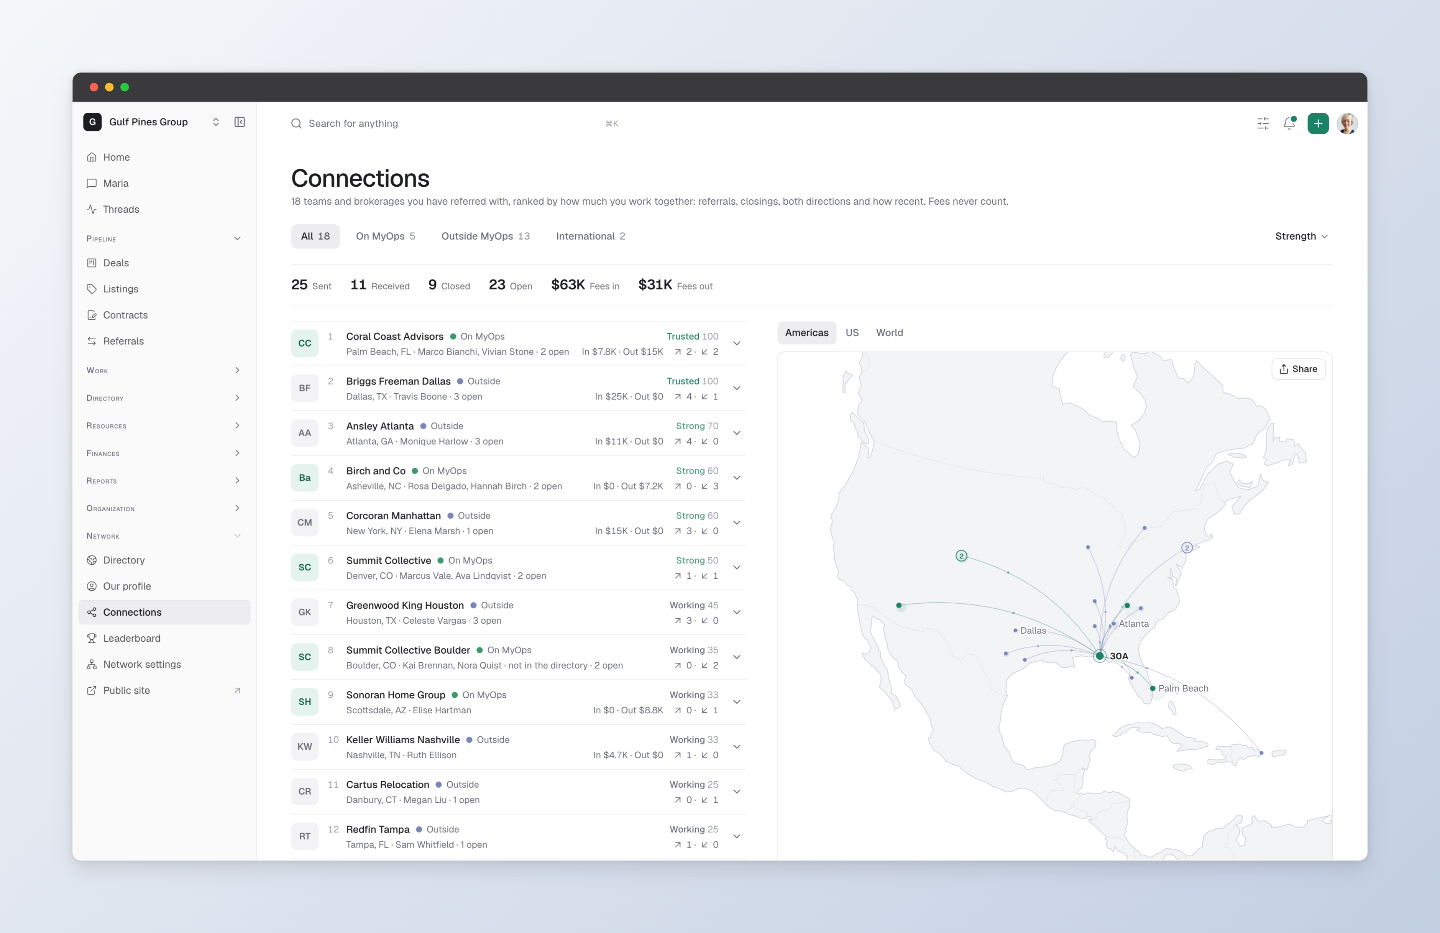Screen dimensions: 1440x933
Task: Select the All 18 tab
Action: [x=315, y=236]
